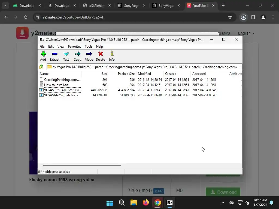
Task: Reload the y2mate page
Action: (26, 17)
